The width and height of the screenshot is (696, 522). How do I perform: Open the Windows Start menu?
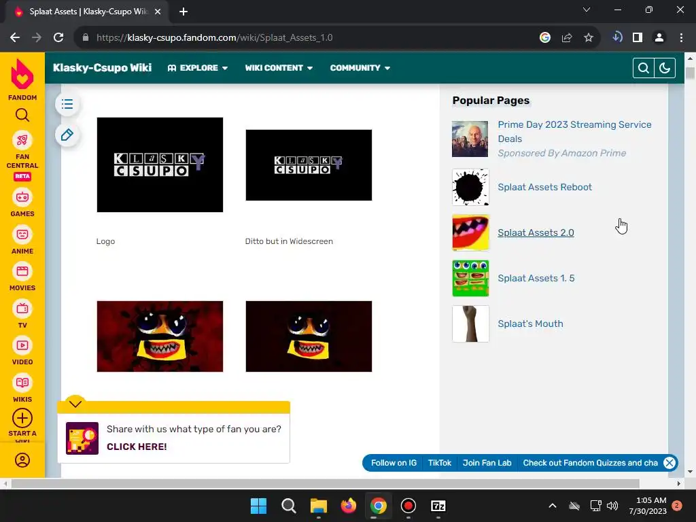click(258, 506)
